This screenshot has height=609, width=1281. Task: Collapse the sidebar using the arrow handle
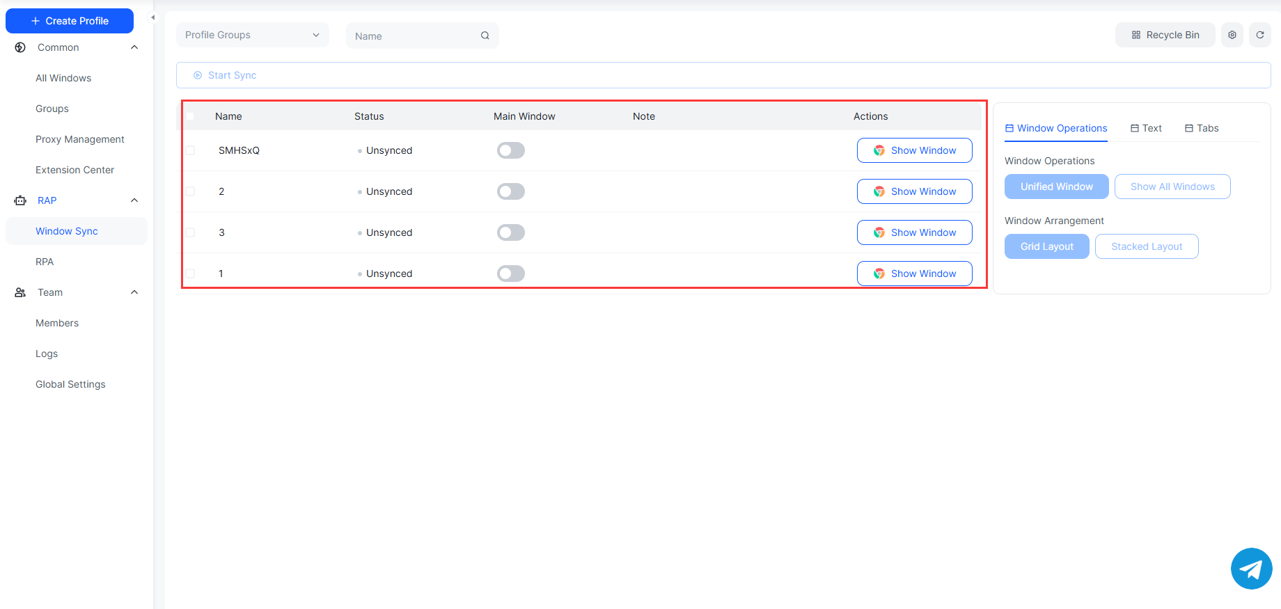click(153, 17)
